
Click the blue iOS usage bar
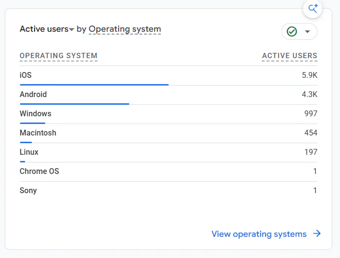click(94, 85)
